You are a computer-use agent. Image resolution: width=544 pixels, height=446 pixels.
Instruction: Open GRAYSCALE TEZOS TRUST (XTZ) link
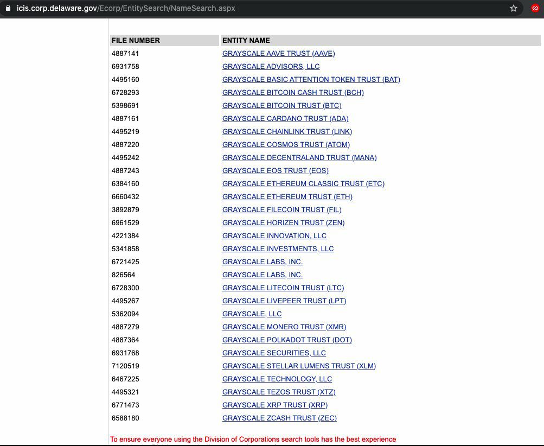point(279,392)
